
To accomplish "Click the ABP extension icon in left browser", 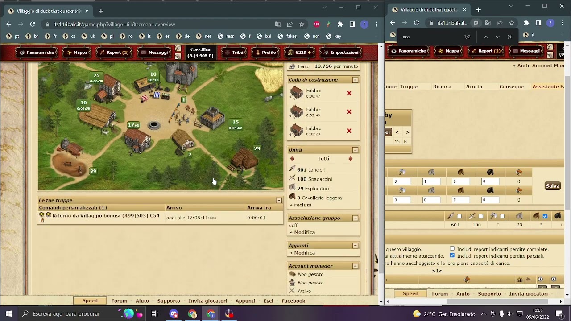I will [317, 24].
